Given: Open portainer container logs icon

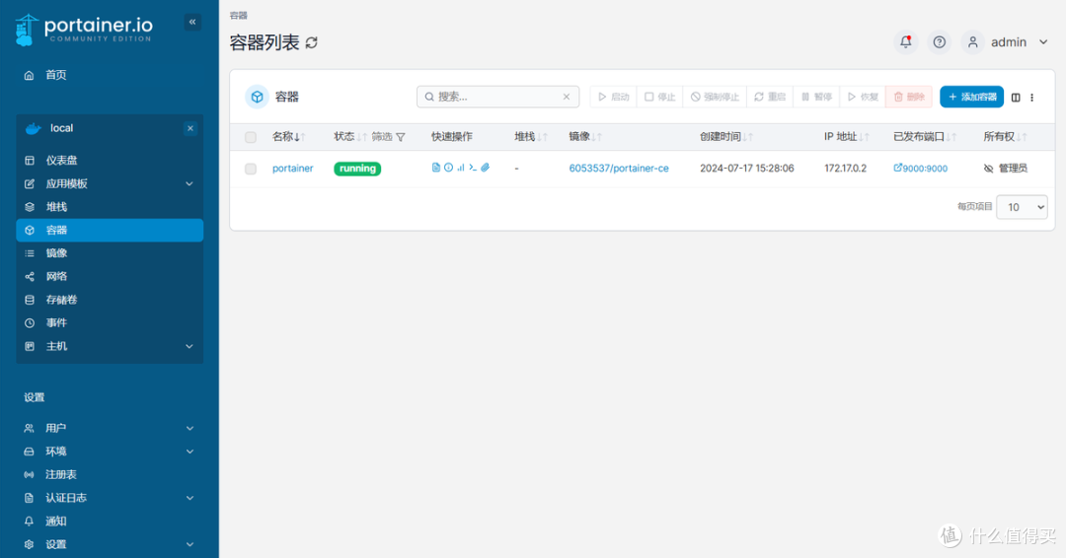Looking at the screenshot, I should click(436, 168).
